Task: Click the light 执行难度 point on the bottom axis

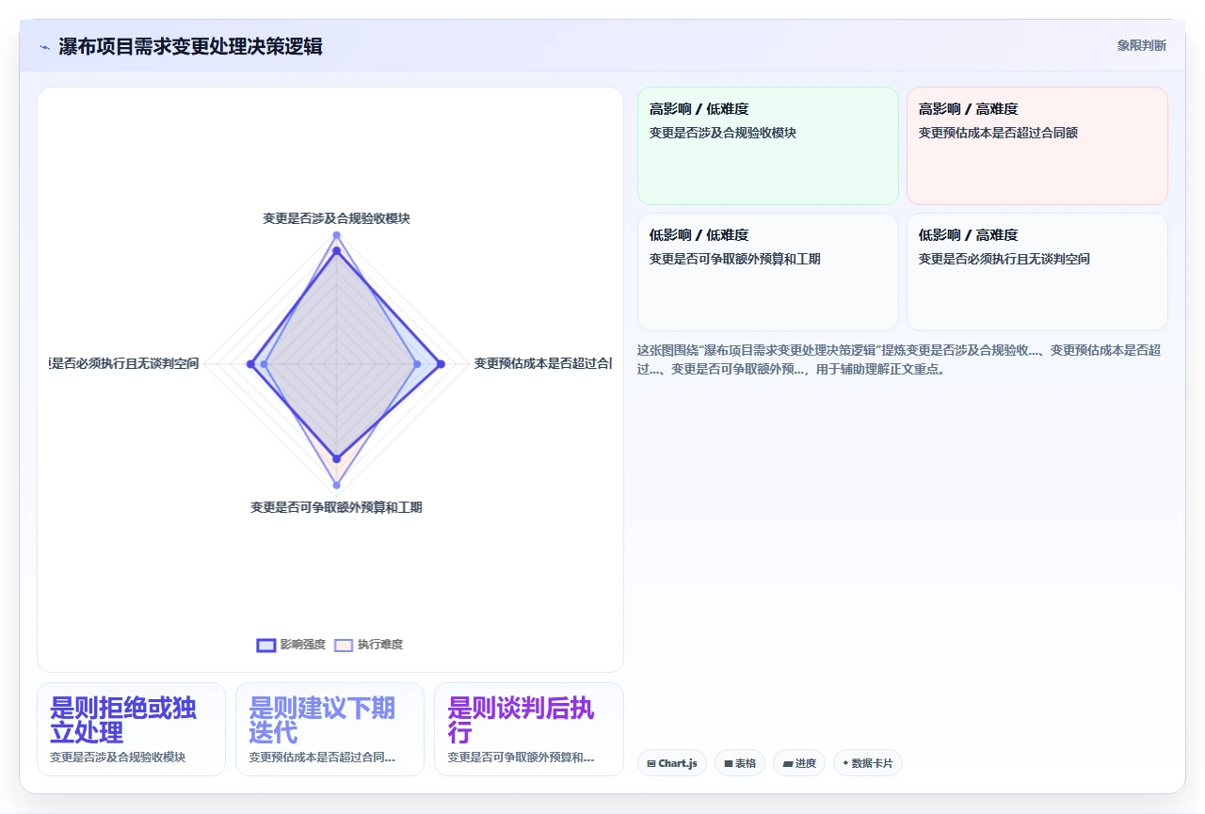Action: pyautogui.click(x=336, y=485)
